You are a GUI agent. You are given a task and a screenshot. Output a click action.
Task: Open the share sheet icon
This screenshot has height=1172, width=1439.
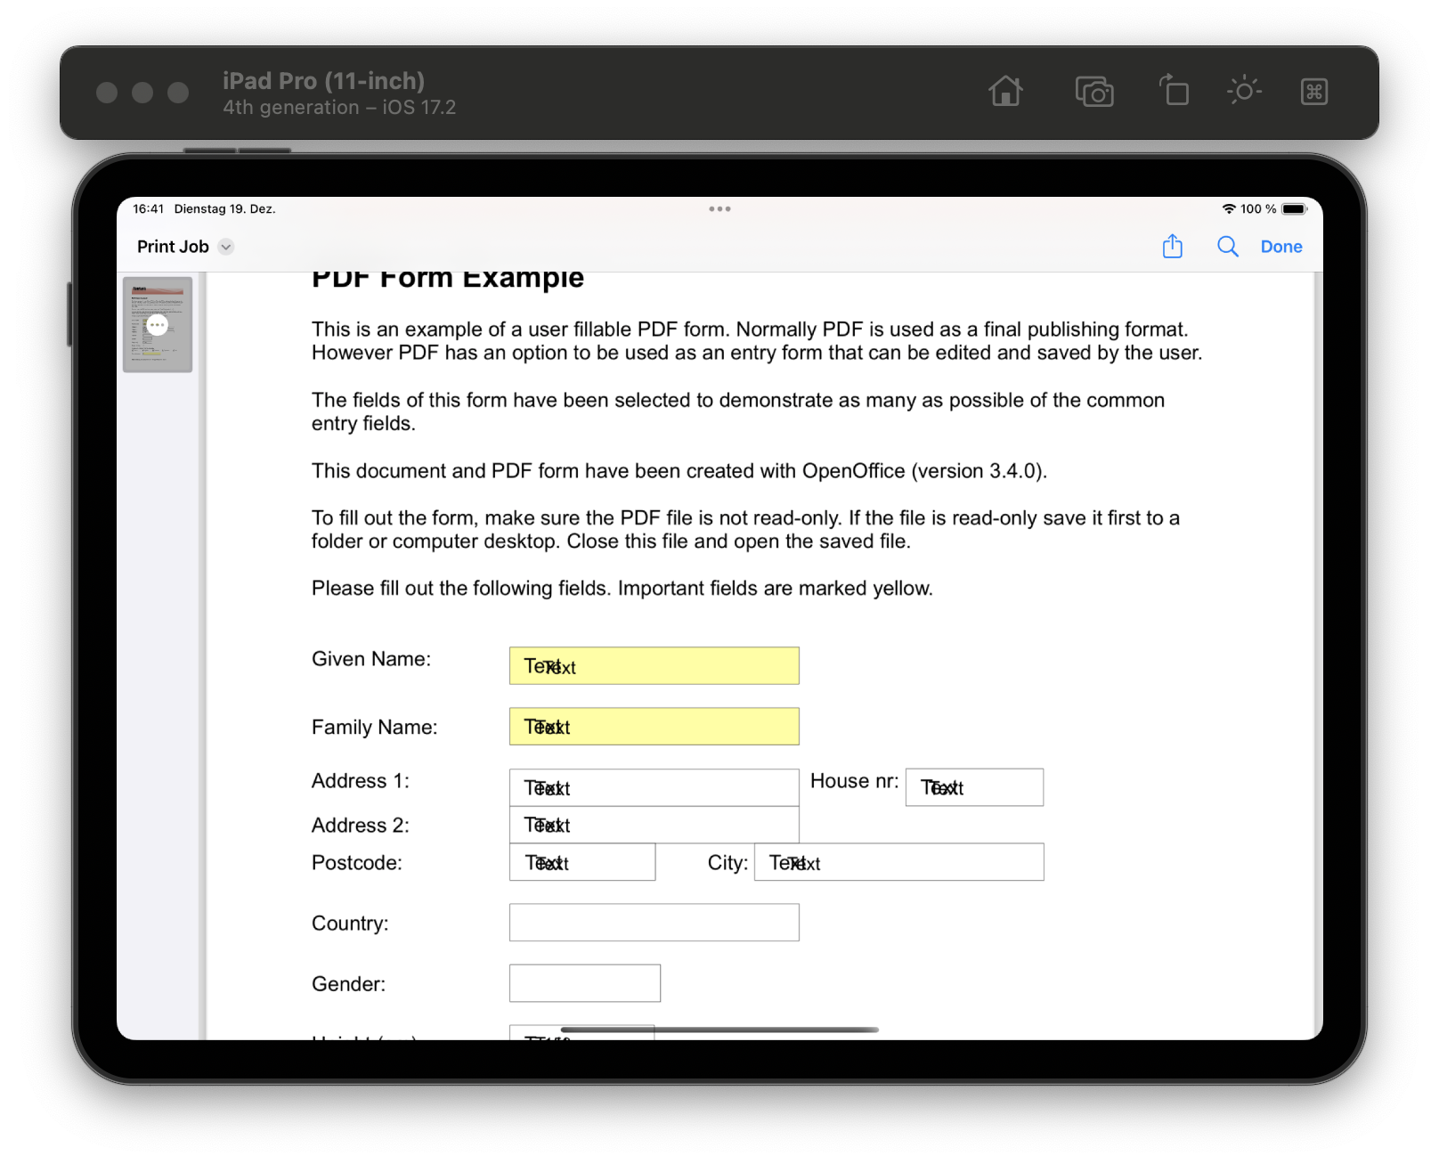pos(1172,247)
